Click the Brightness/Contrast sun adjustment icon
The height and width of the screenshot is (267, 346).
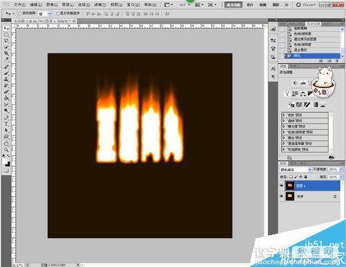[295, 83]
